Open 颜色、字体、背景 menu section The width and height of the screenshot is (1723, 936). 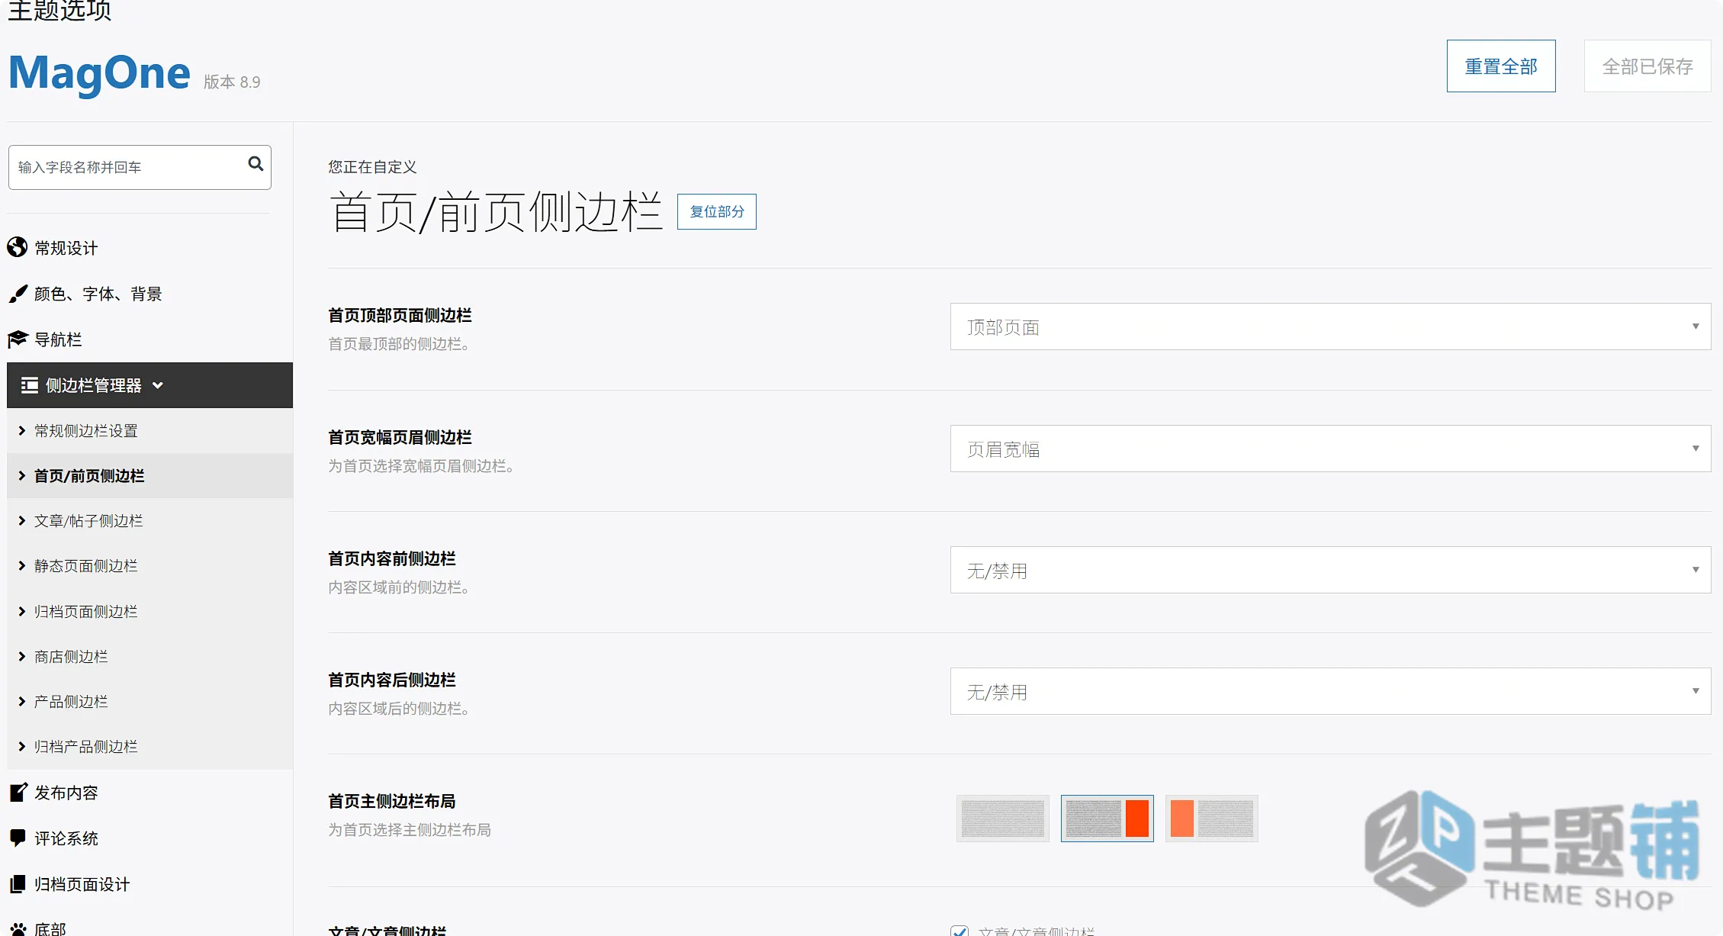(x=98, y=294)
